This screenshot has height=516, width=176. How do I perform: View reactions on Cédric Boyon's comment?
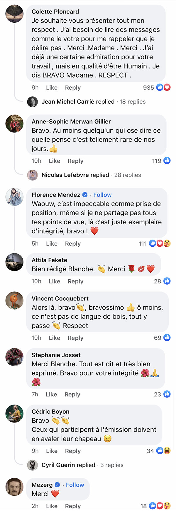(163, 451)
